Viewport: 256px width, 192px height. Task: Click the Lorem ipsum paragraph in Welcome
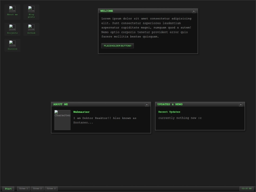coord(146,27)
